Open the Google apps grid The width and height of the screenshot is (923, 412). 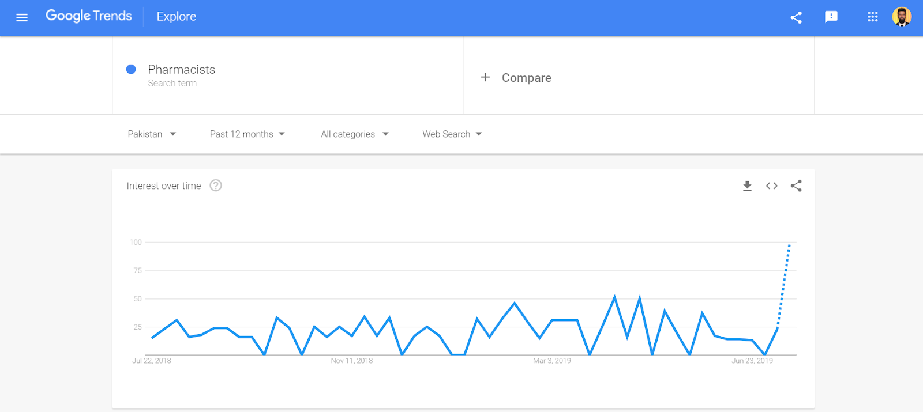point(872,17)
